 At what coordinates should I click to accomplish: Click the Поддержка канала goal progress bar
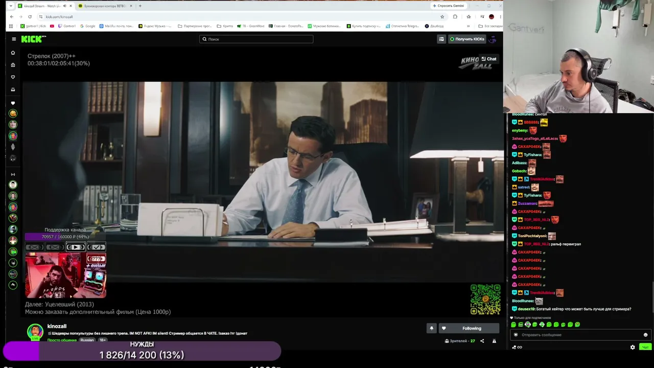click(x=65, y=237)
